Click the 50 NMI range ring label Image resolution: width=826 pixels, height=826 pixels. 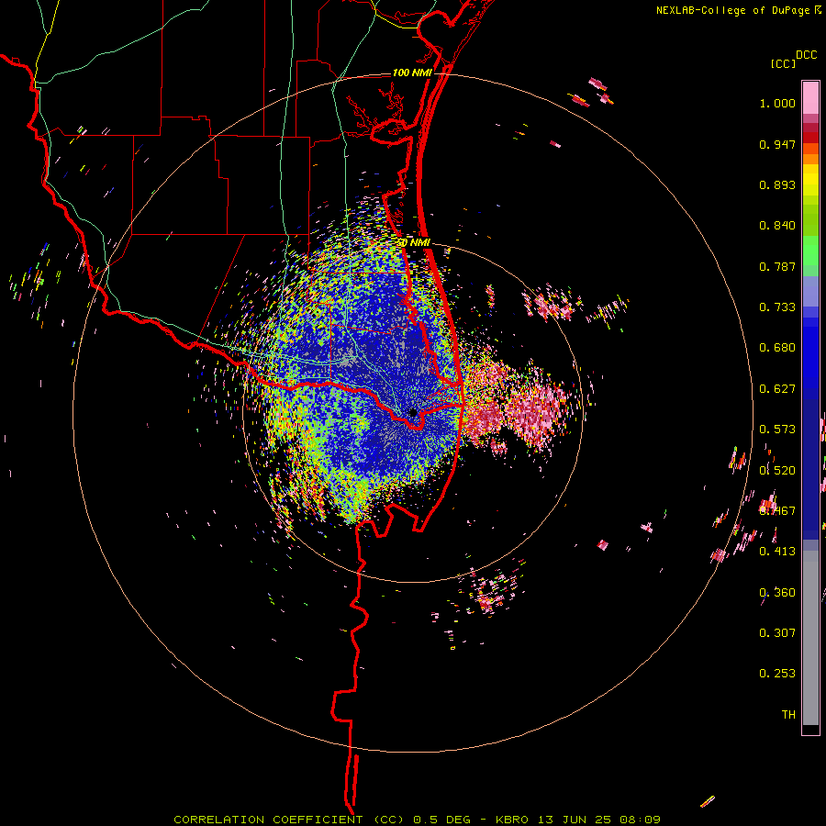coord(413,242)
